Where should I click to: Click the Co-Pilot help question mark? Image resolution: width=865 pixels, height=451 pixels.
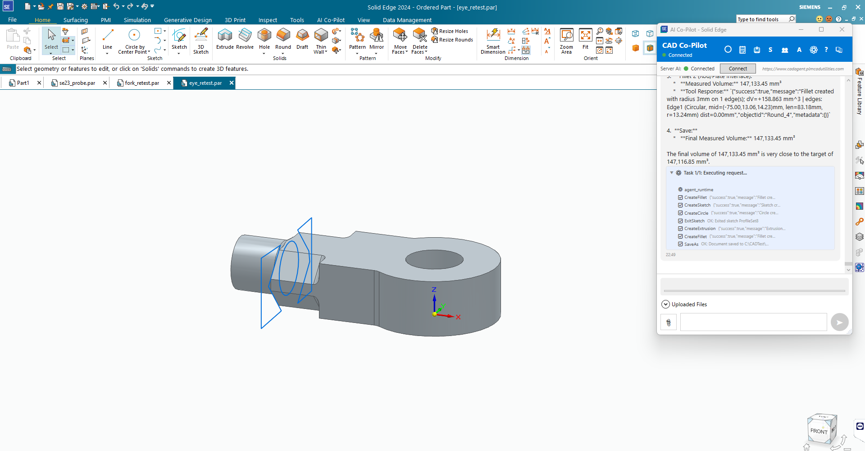[x=826, y=50]
